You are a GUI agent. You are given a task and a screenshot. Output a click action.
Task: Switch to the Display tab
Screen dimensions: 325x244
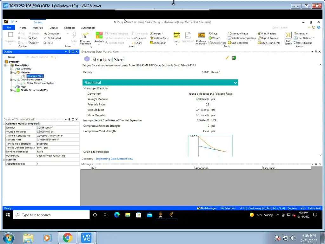coord(54,28)
